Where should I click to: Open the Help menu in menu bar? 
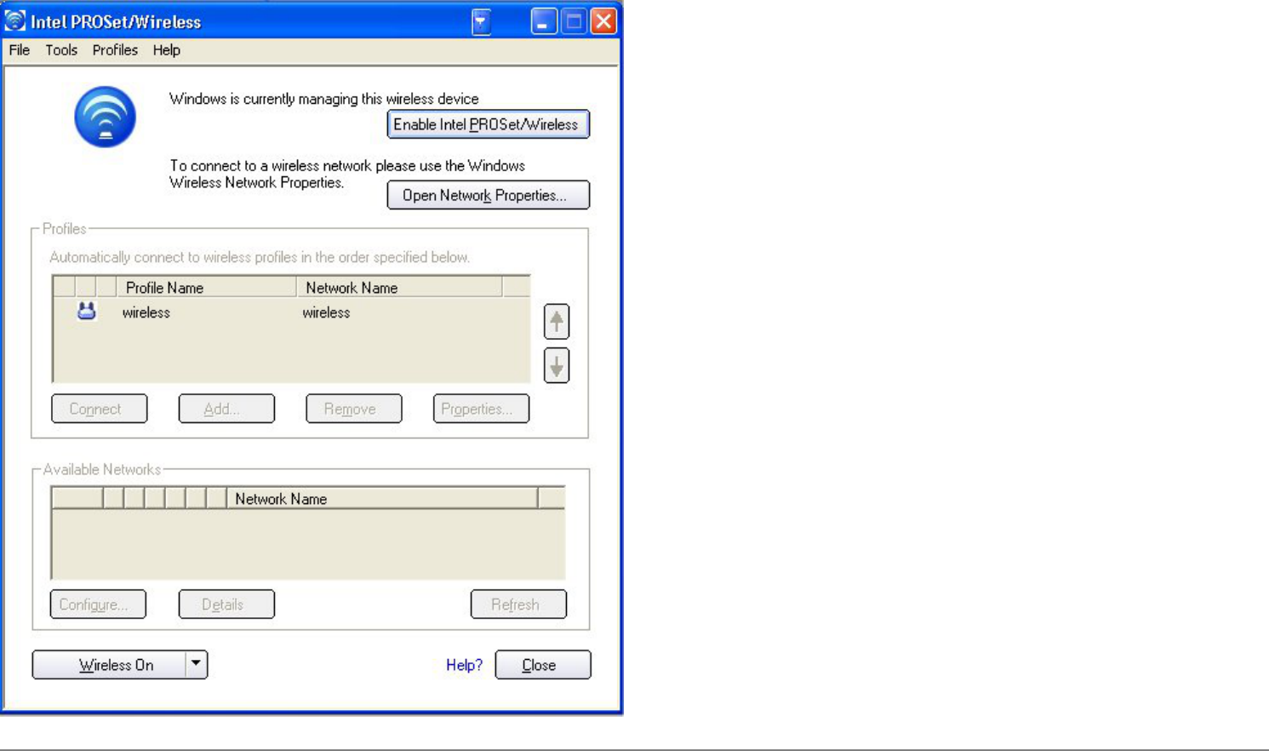coord(167,50)
